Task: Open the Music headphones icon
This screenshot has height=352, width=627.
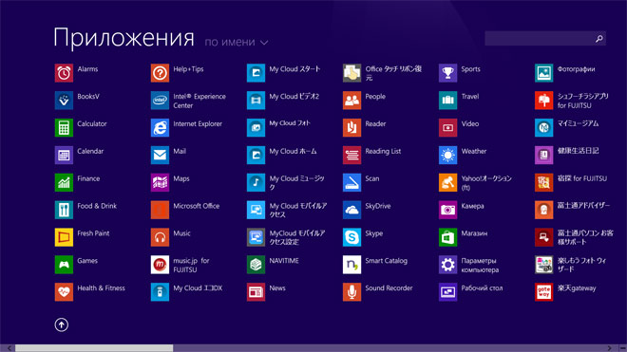Action: coord(160,237)
